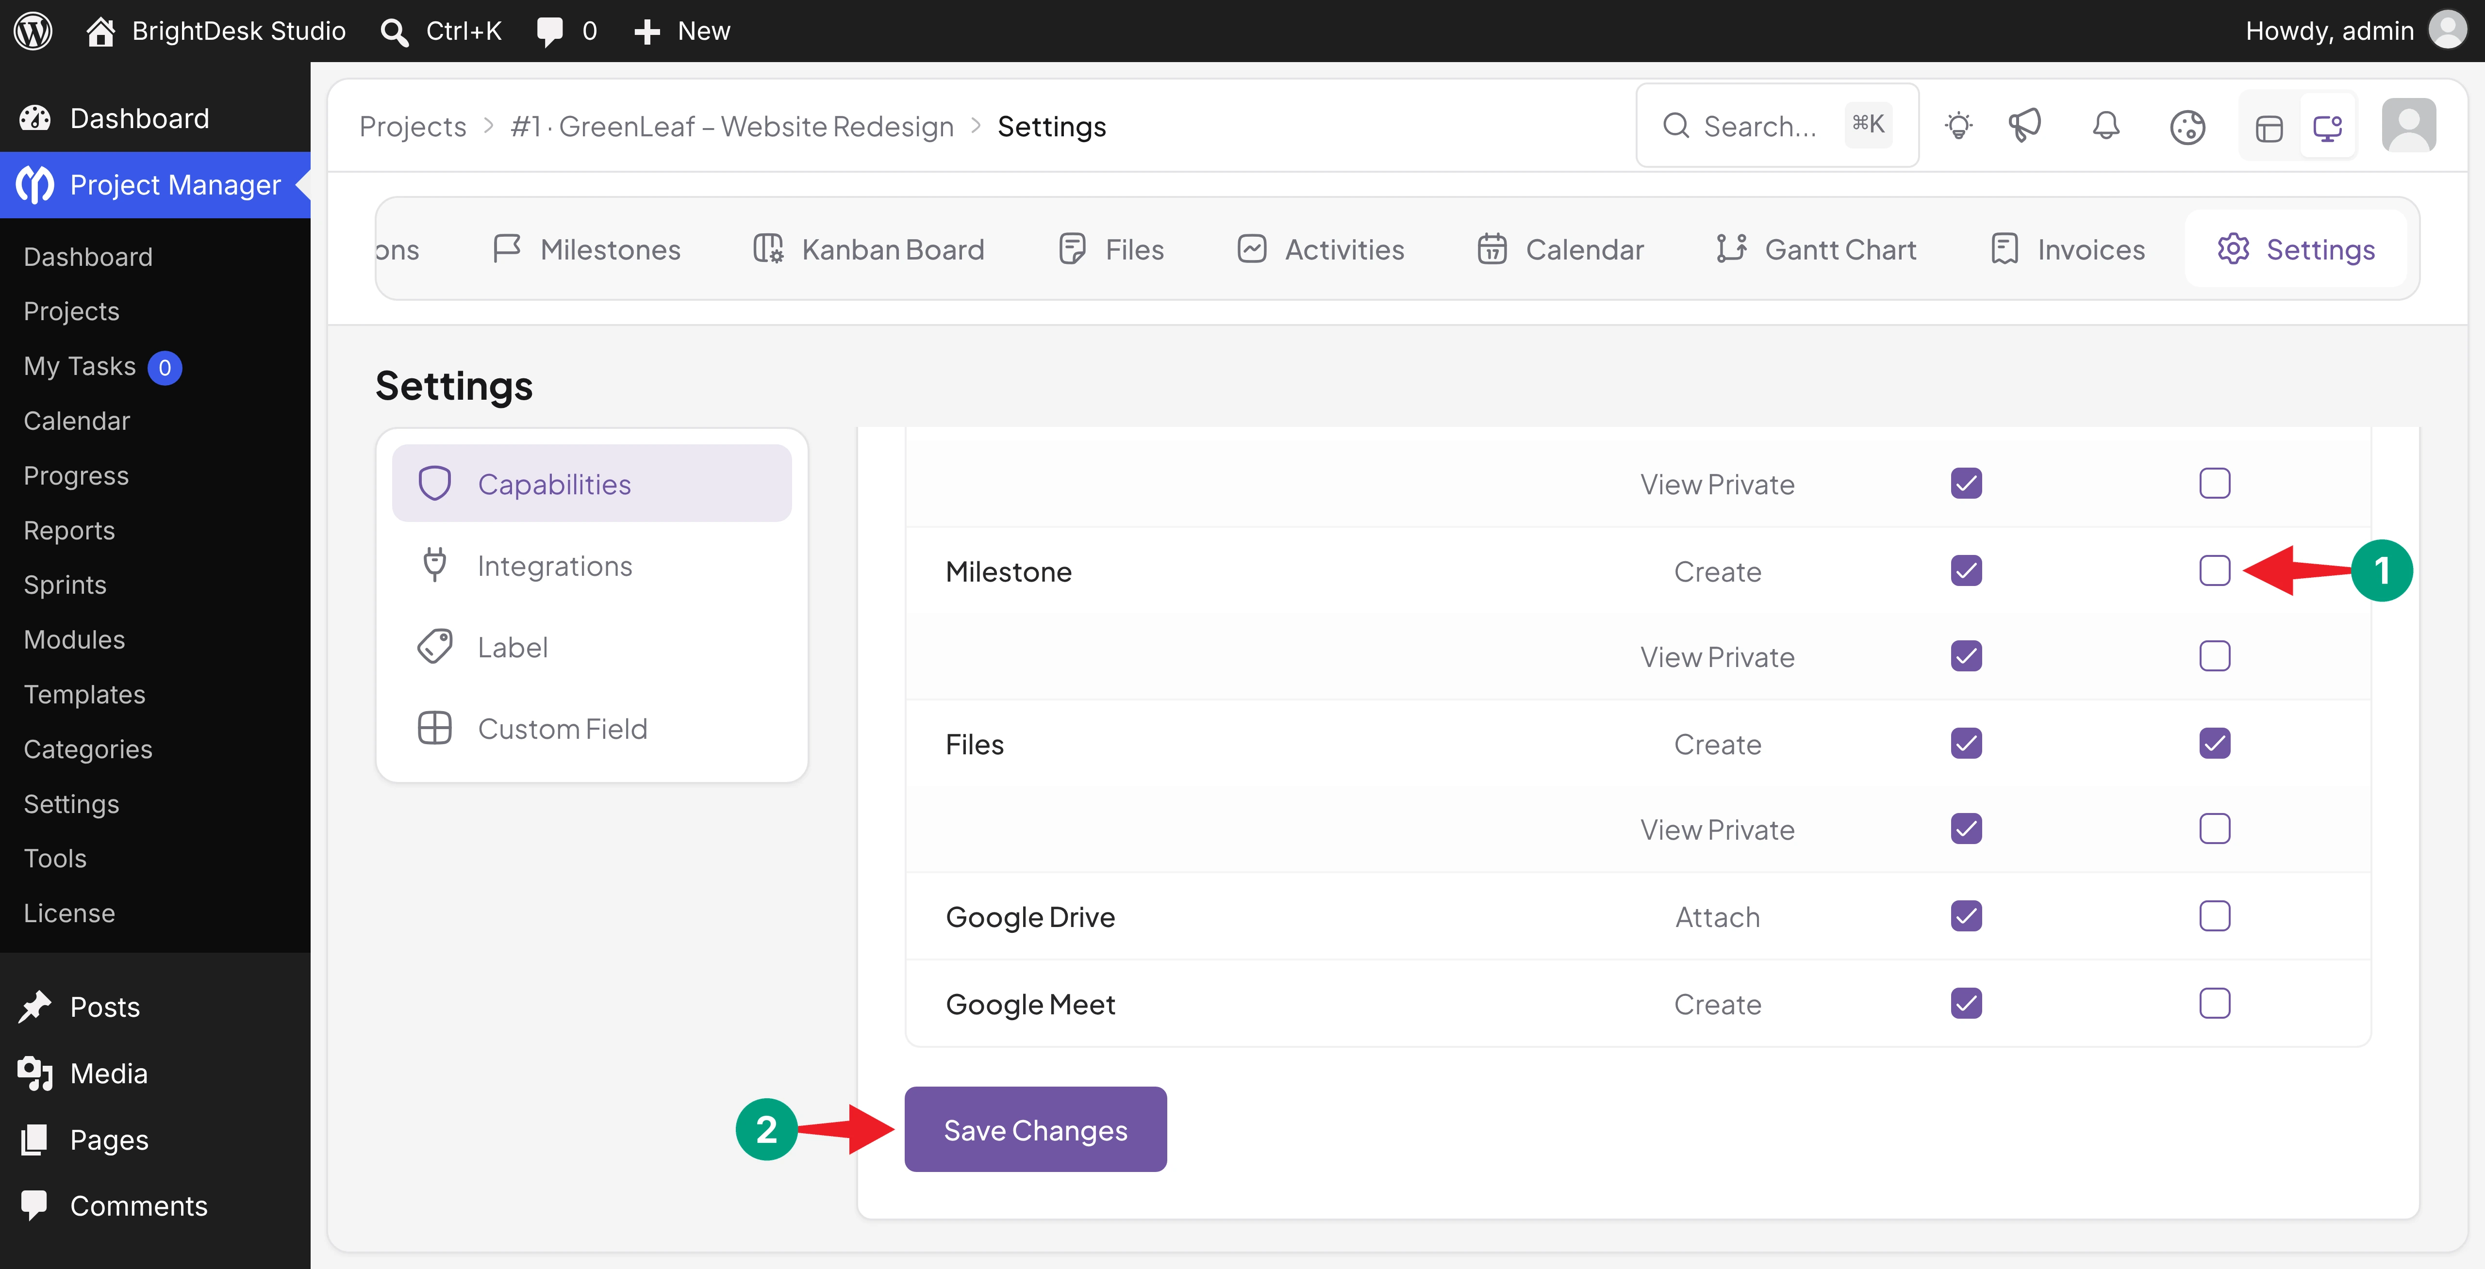2485x1269 pixels.
Task: Open My Tasks in sidebar
Action: tap(80, 366)
